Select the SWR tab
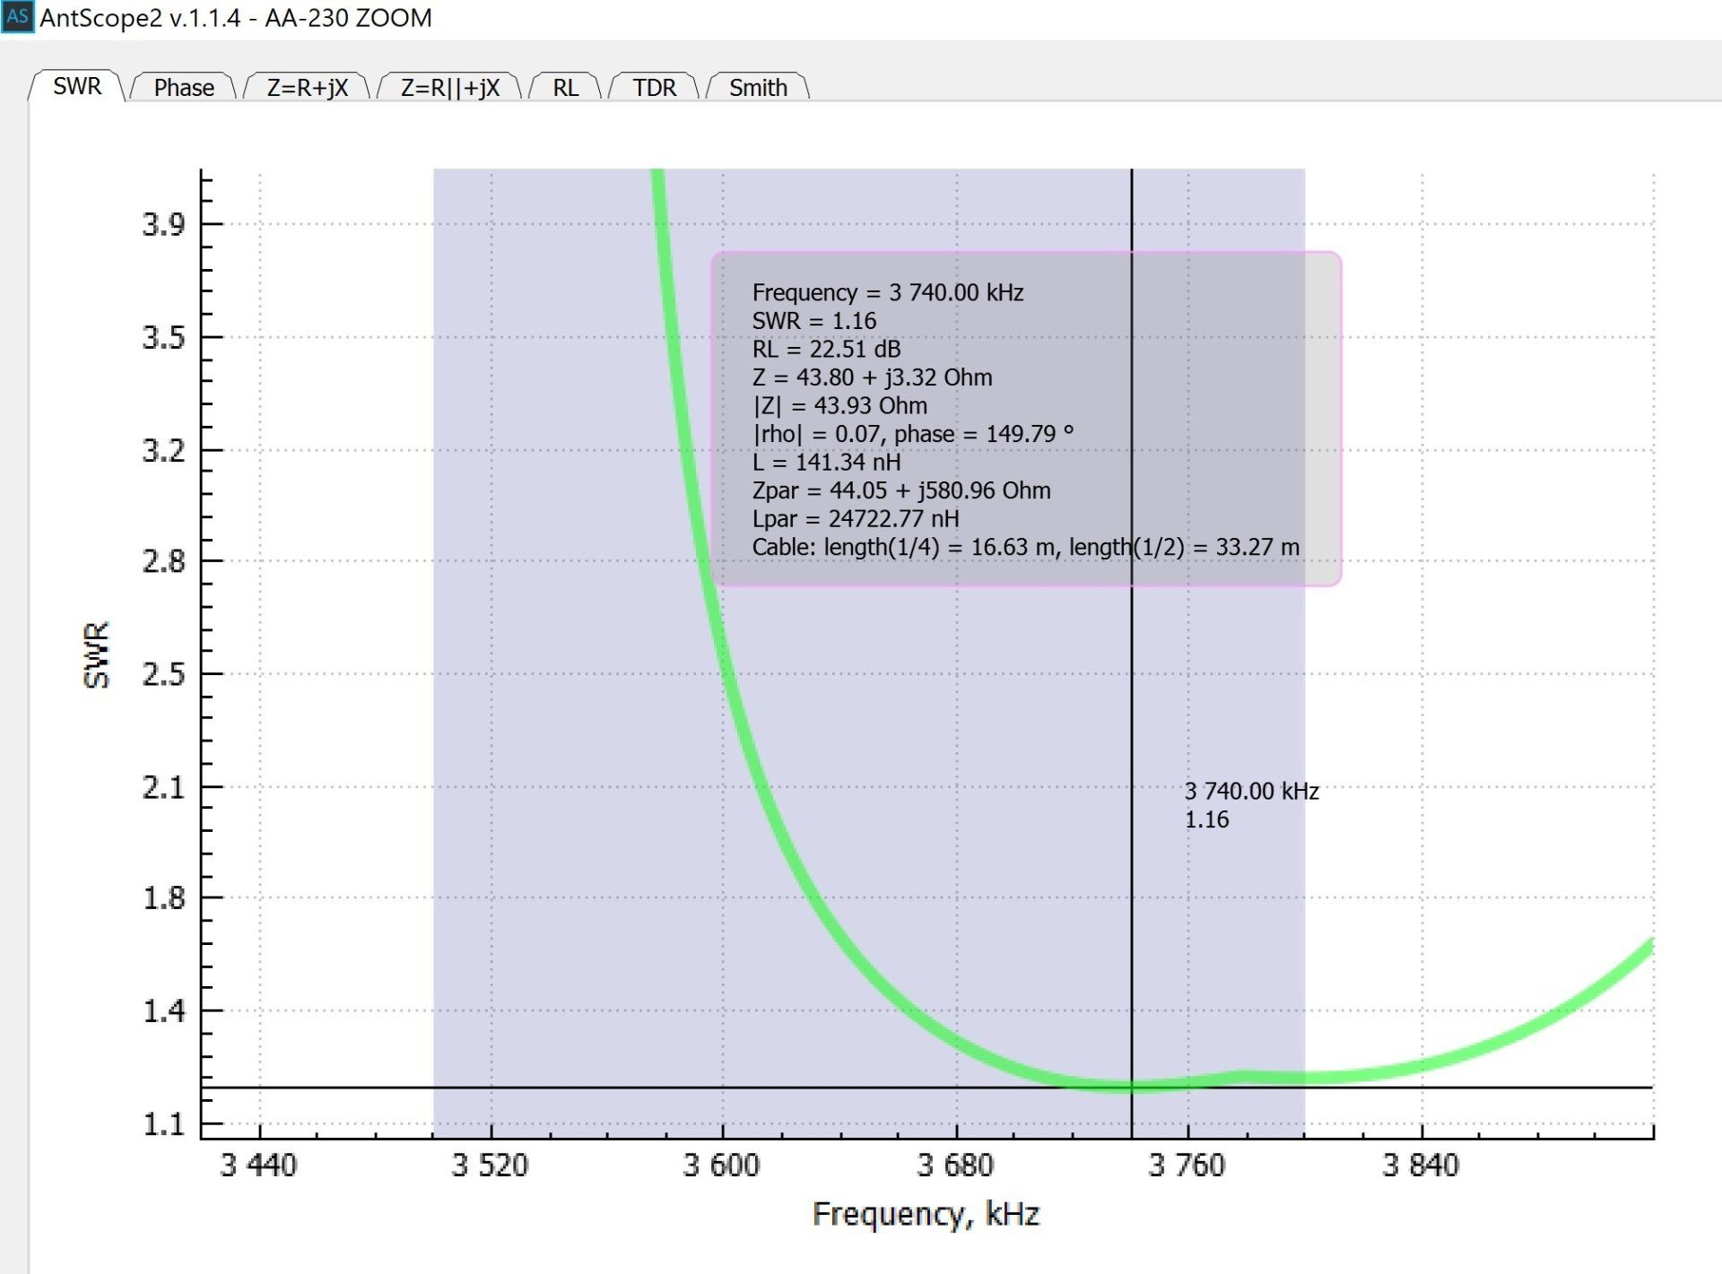This screenshot has height=1274, width=1722. point(77,87)
